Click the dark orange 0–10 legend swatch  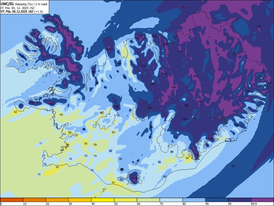[x=12, y=200]
